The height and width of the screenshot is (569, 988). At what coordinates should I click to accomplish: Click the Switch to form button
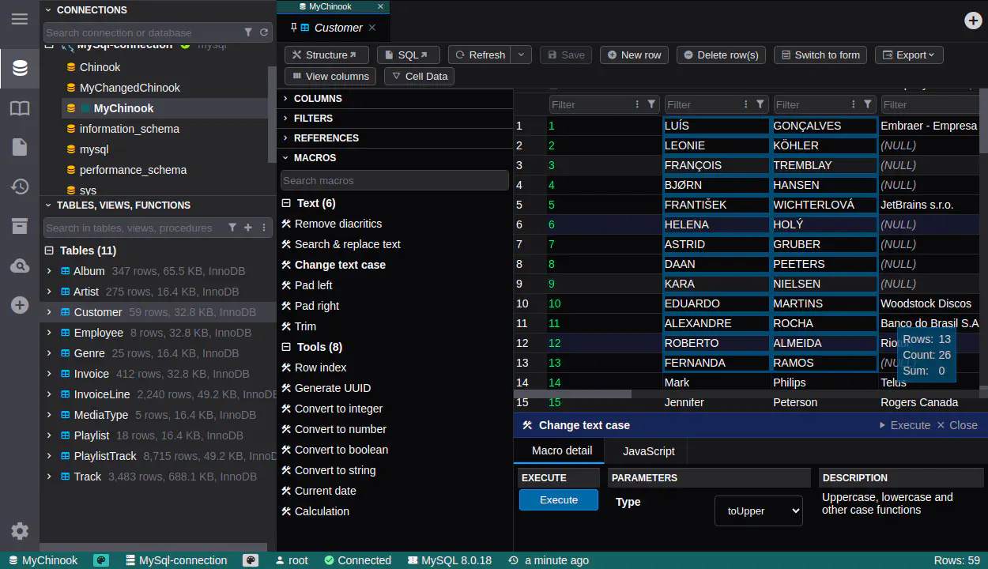coord(820,55)
